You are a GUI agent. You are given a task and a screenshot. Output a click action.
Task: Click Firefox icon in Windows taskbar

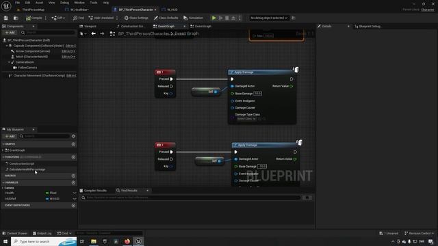127,241
